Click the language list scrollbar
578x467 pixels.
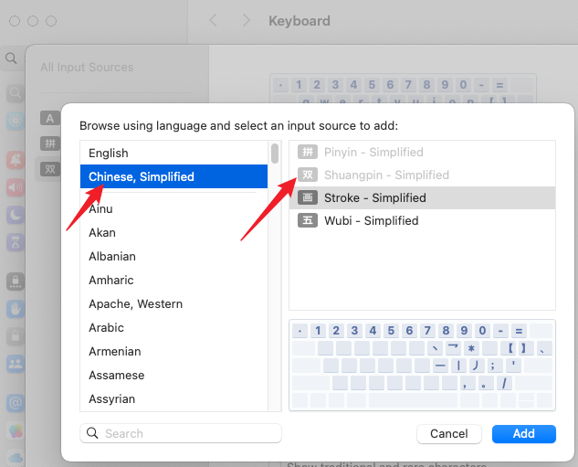[x=275, y=154]
